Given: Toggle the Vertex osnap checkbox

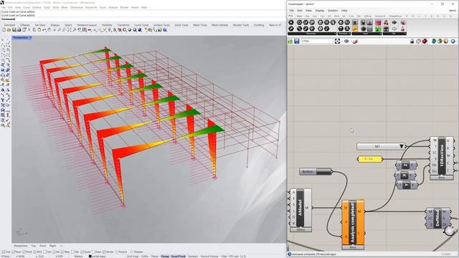Looking at the screenshot, I should pos(104,252).
